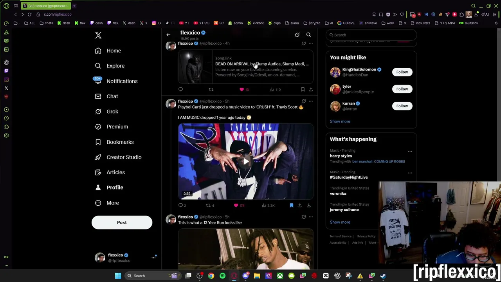Open the GDRIVE bookmark

(346, 23)
